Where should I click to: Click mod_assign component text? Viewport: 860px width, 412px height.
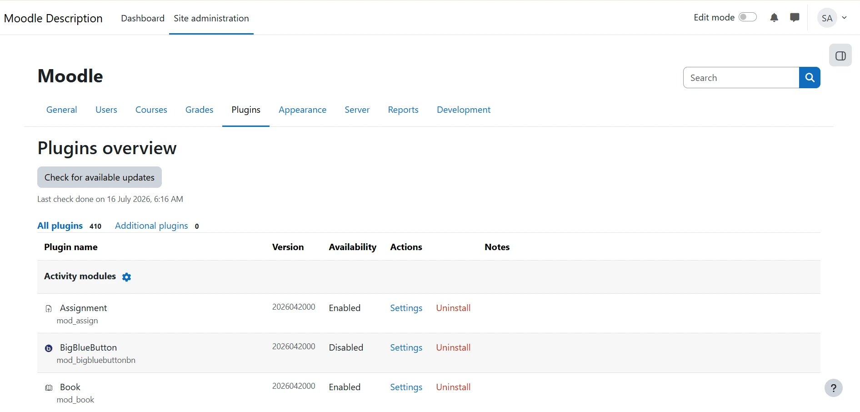click(x=77, y=321)
